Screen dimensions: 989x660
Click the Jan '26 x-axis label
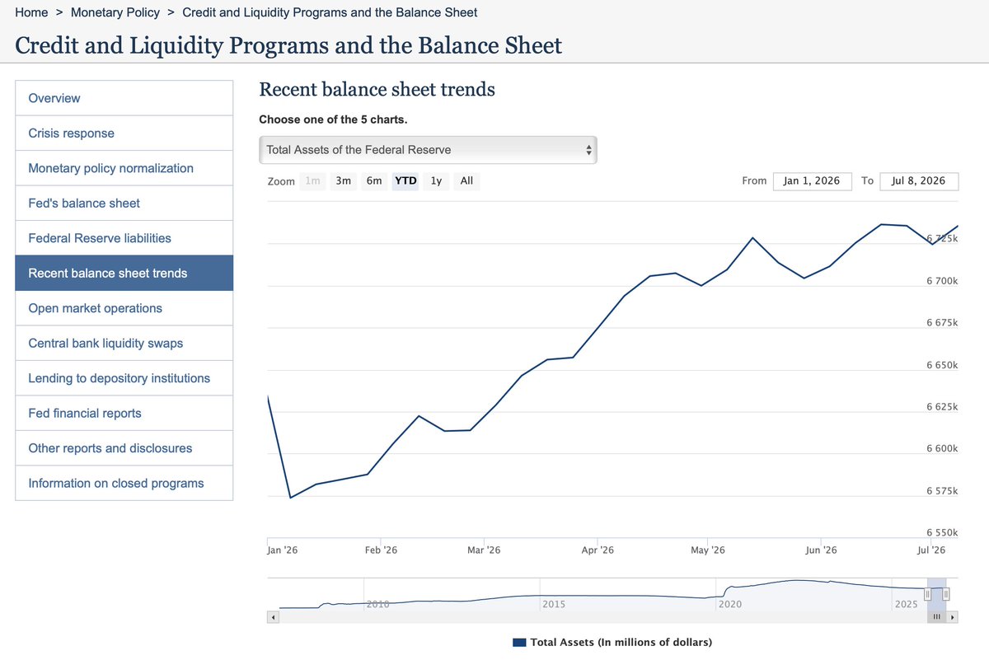click(x=283, y=550)
